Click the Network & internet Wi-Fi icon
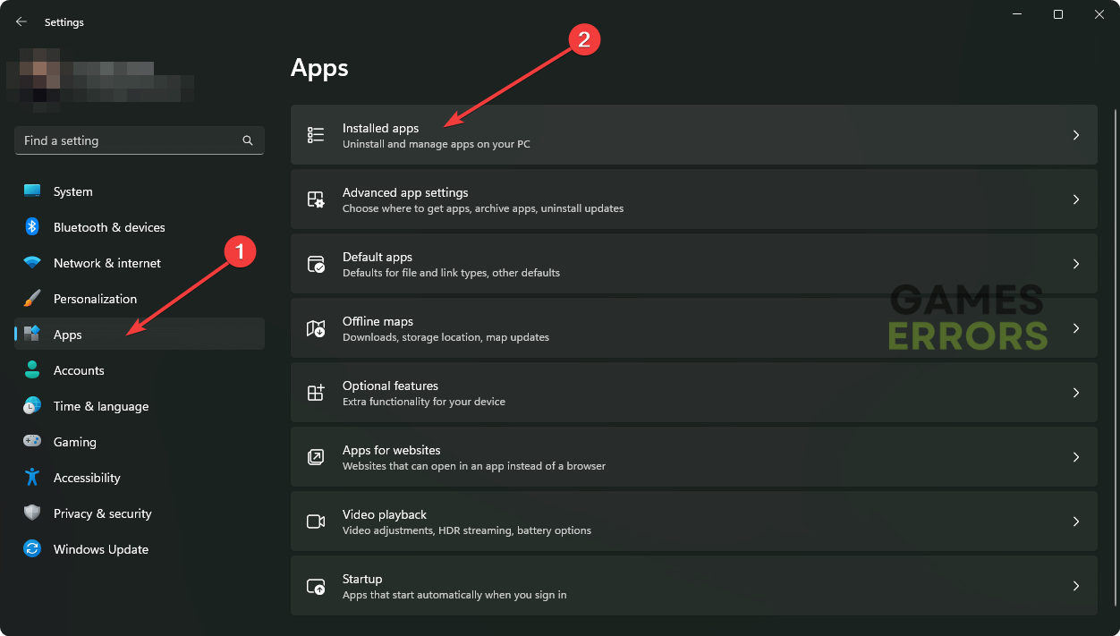This screenshot has height=636, width=1120. click(32, 263)
